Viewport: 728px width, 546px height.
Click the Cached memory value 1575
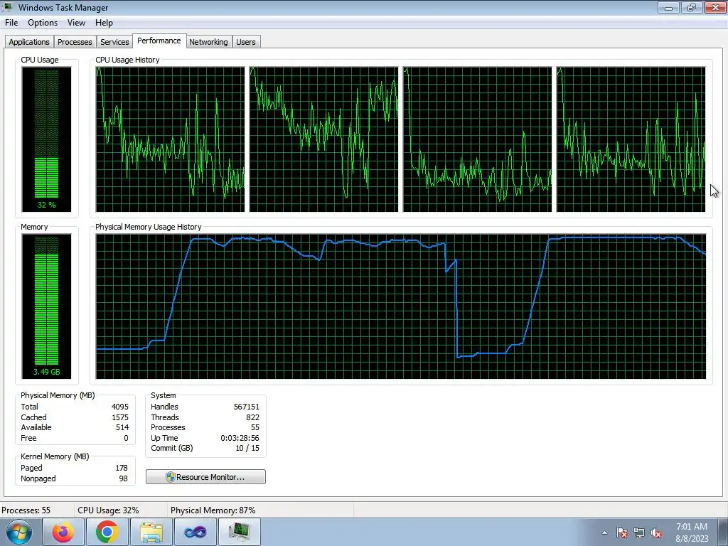(x=119, y=417)
